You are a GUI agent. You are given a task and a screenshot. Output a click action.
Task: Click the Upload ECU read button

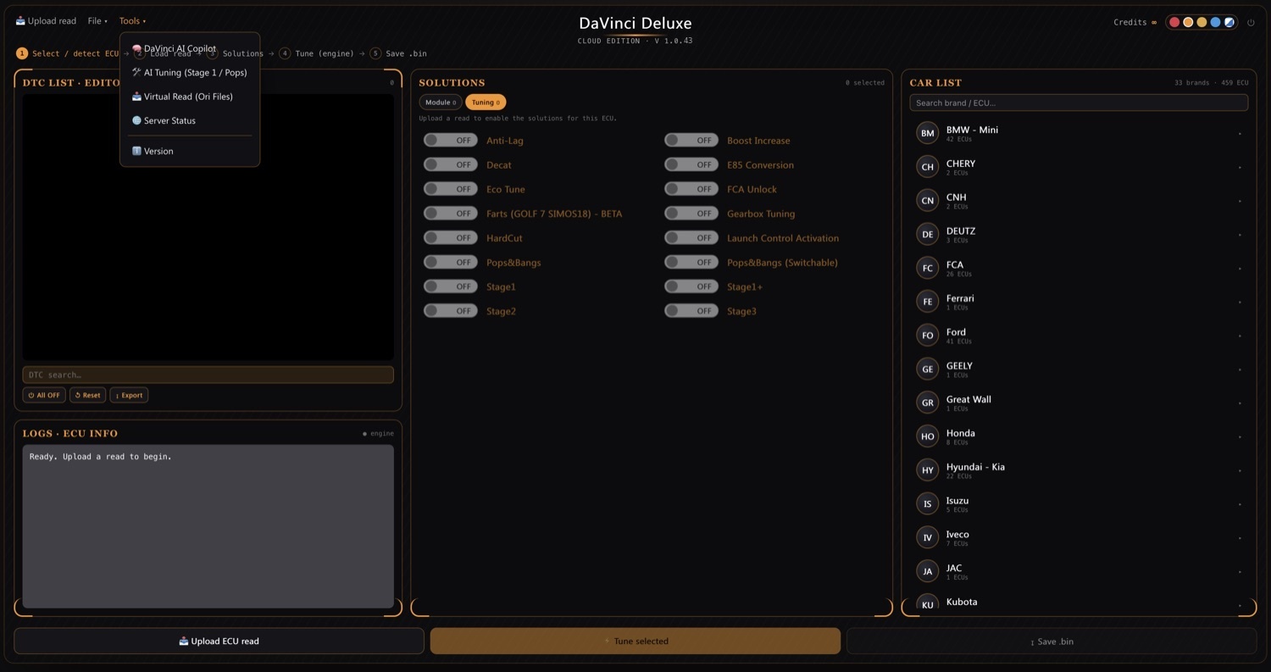[219, 641]
